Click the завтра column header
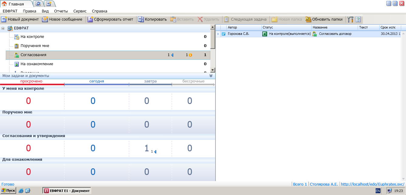This screenshot has width=406, height=195. [x=150, y=81]
